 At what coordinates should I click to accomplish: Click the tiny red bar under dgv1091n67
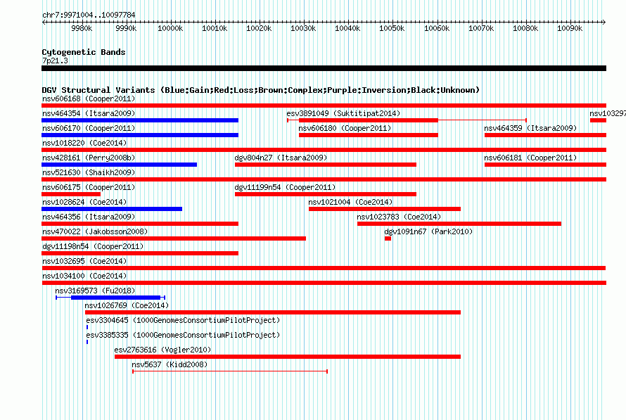388,238
